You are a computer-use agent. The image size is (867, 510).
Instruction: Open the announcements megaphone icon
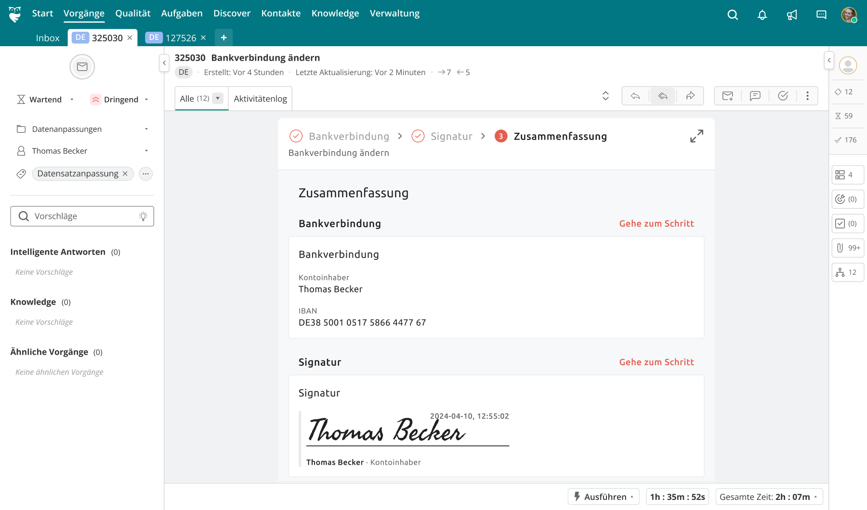pos(792,15)
